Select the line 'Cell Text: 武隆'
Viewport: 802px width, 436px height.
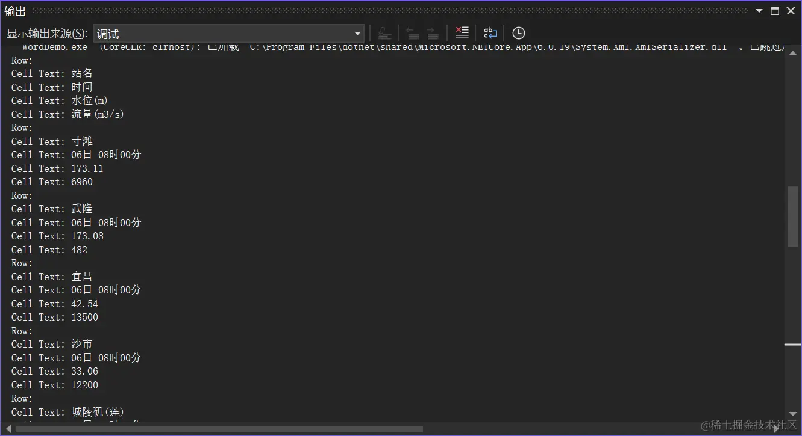(x=52, y=209)
